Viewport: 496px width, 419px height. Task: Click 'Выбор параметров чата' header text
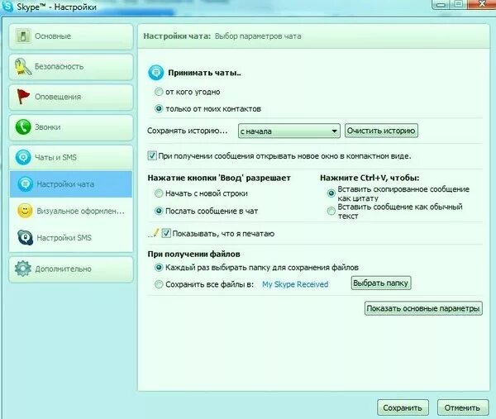[x=258, y=36]
